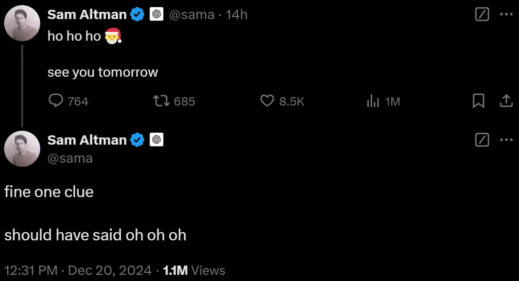Repost the ho ho ho tweet
519x281 pixels.
point(162,101)
